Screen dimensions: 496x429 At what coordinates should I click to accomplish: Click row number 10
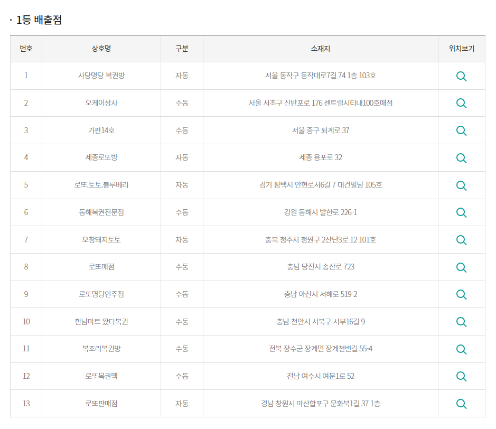click(x=26, y=322)
